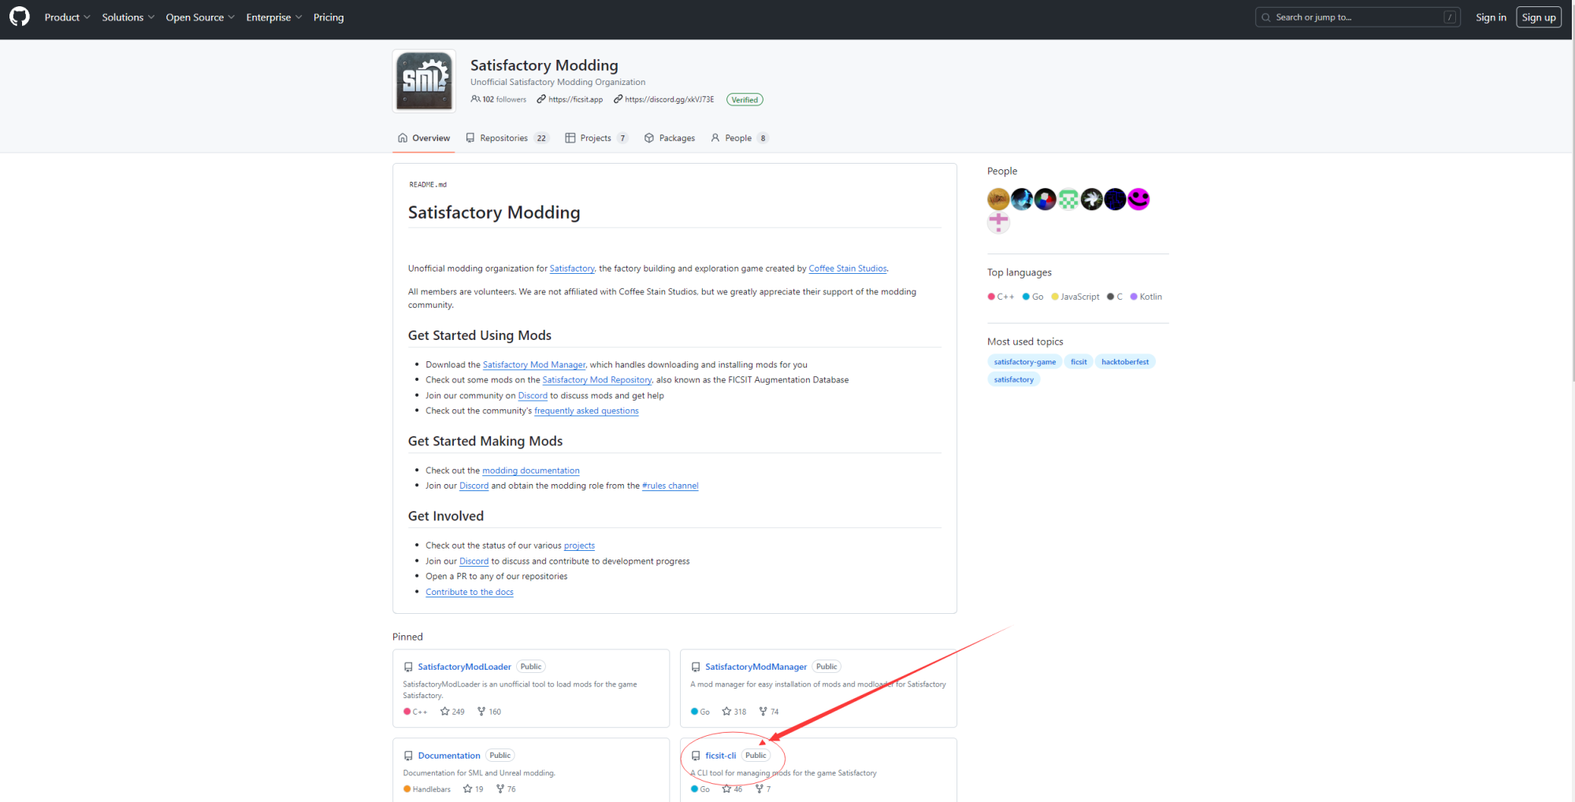1575x802 pixels.
Task: Open the Coffee Stain Studios link
Action: click(x=848, y=268)
